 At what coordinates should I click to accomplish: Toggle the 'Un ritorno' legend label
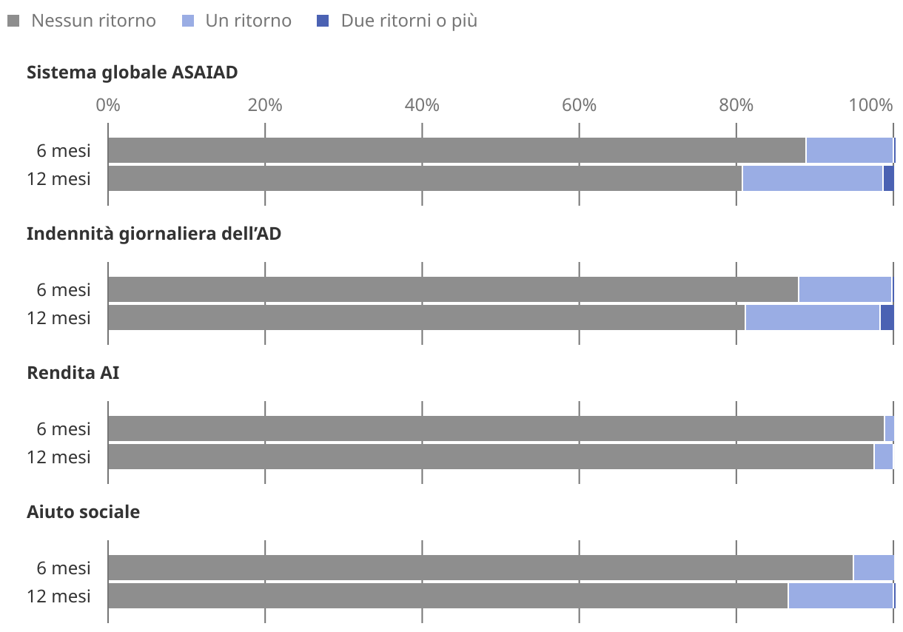point(249,21)
